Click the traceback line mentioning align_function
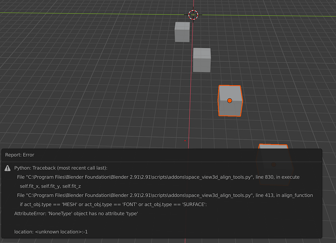Screen dimensions: 336x243 point(165,195)
